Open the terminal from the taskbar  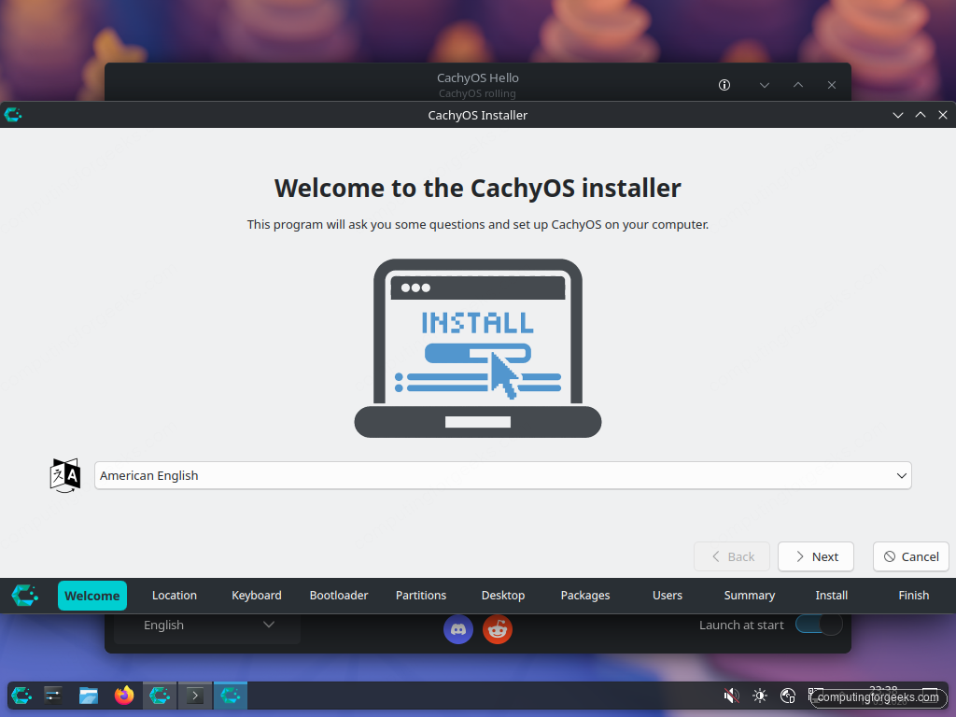pos(195,695)
